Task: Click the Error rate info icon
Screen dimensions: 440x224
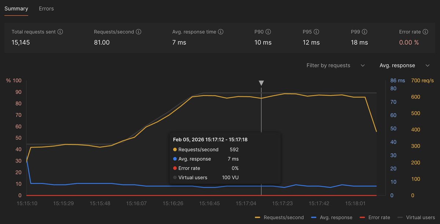Action: point(425,32)
